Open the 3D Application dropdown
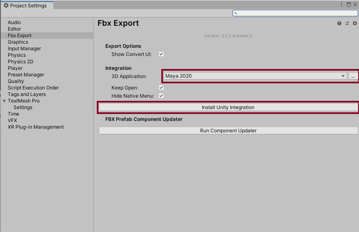 [x=255, y=76]
